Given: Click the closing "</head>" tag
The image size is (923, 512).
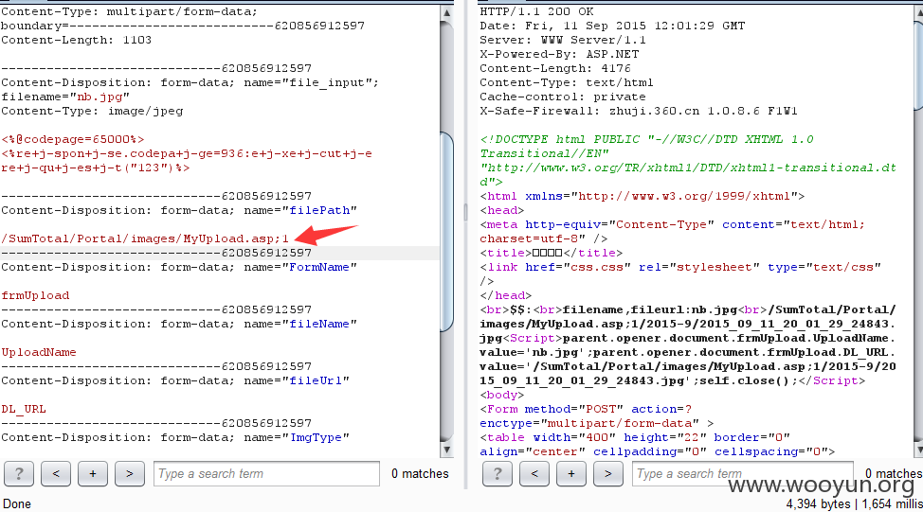Looking at the screenshot, I should pyautogui.click(x=506, y=295).
